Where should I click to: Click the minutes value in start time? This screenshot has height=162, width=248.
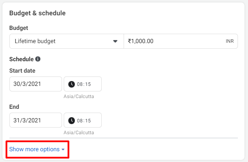[88, 84]
